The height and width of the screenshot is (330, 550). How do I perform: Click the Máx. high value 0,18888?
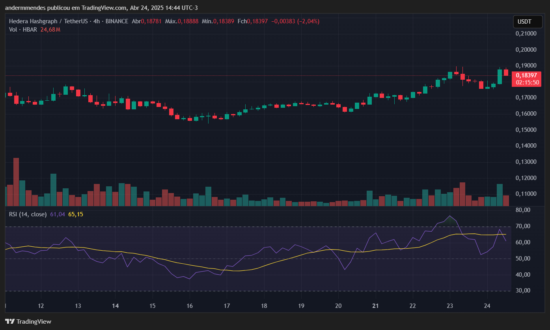pyautogui.click(x=188, y=21)
